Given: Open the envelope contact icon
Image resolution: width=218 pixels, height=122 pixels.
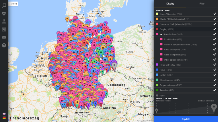Looking at the screenshot, I should [4, 37].
